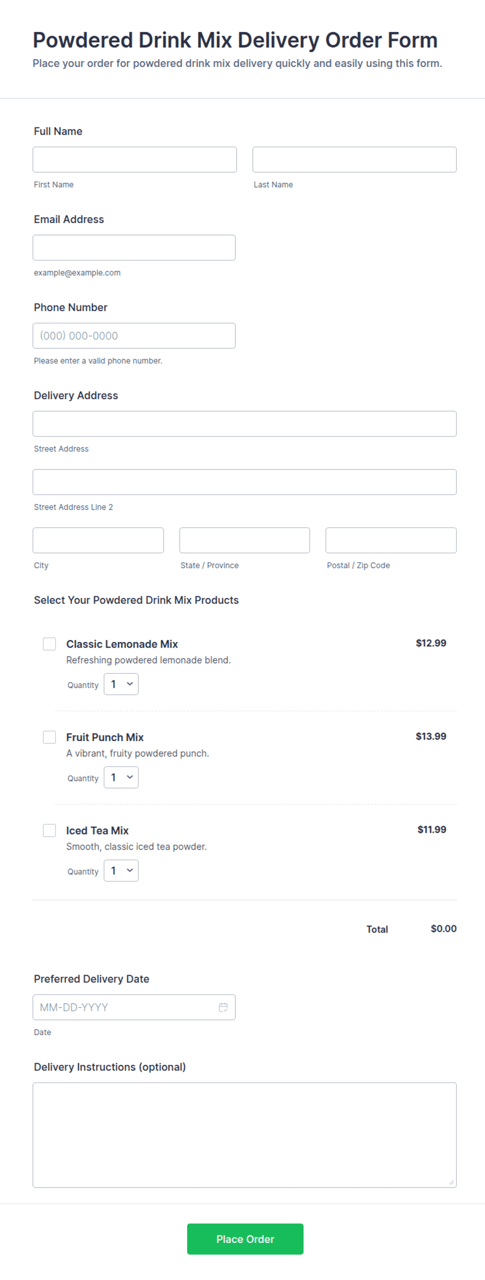
Task: Submit with the Place Order button
Action: [245, 1239]
